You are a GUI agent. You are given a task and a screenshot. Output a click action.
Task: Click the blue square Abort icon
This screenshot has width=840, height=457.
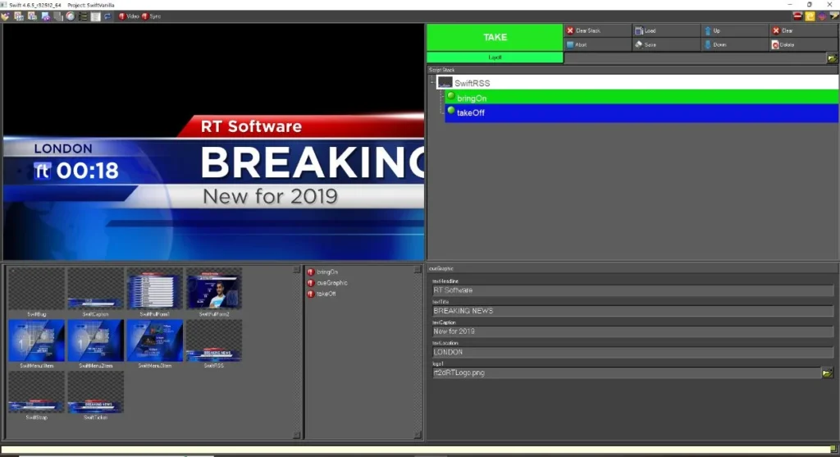coord(570,44)
